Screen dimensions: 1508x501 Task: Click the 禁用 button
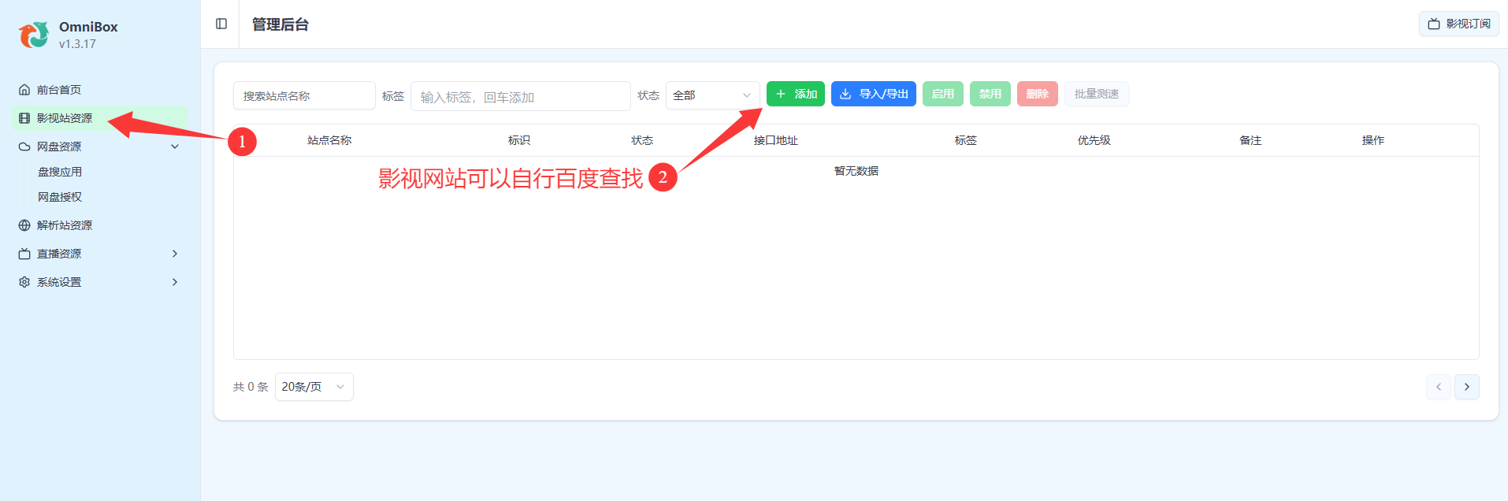click(x=990, y=94)
